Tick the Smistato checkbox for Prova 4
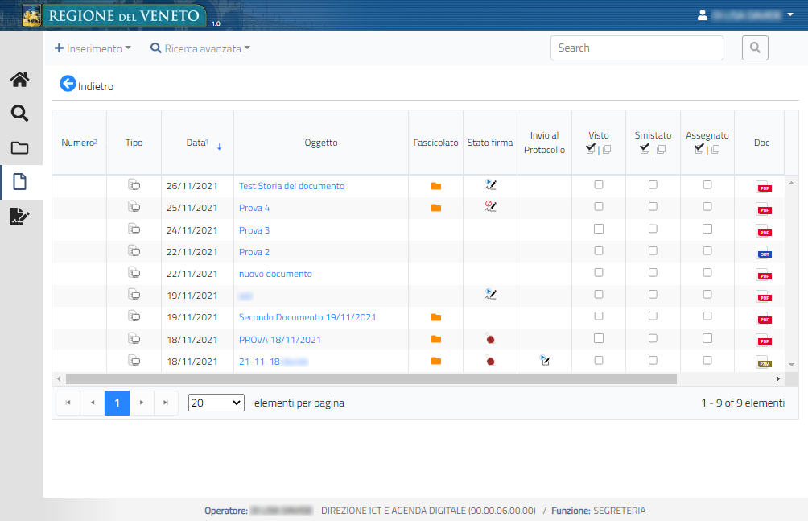 click(653, 206)
